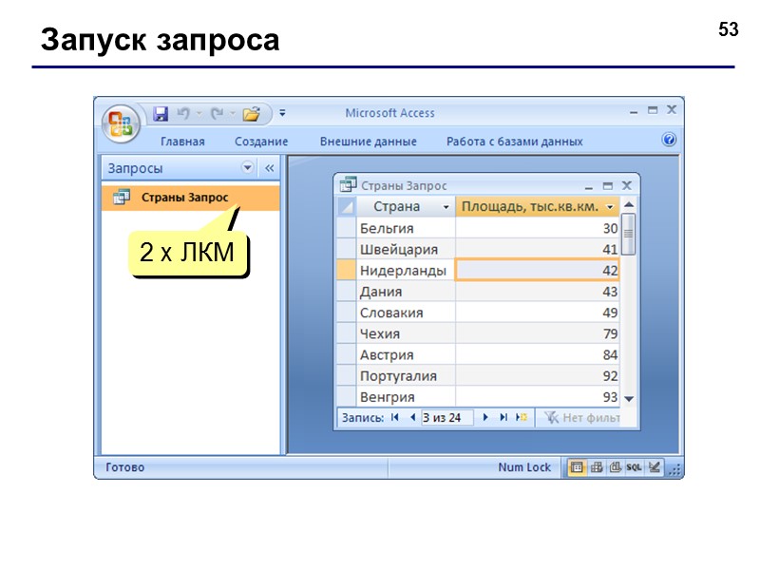
Task: Click the vertical scrollbar thumb
Action: 629,234
